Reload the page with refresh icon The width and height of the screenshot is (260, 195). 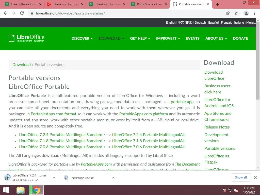click(22, 13)
